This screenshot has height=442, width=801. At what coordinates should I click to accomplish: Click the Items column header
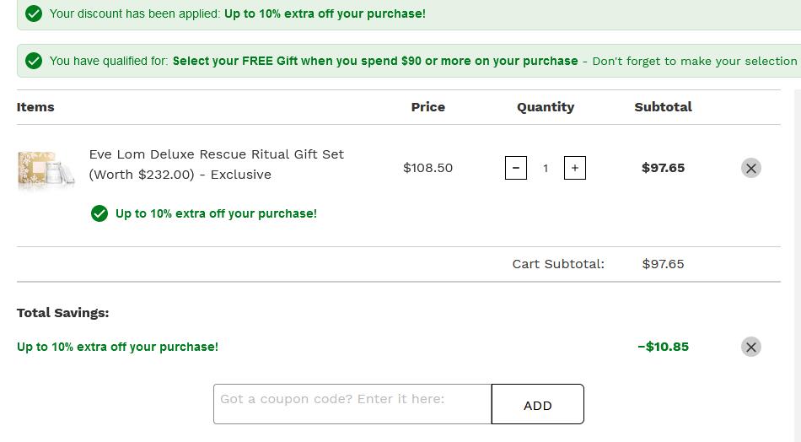pos(35,107)
